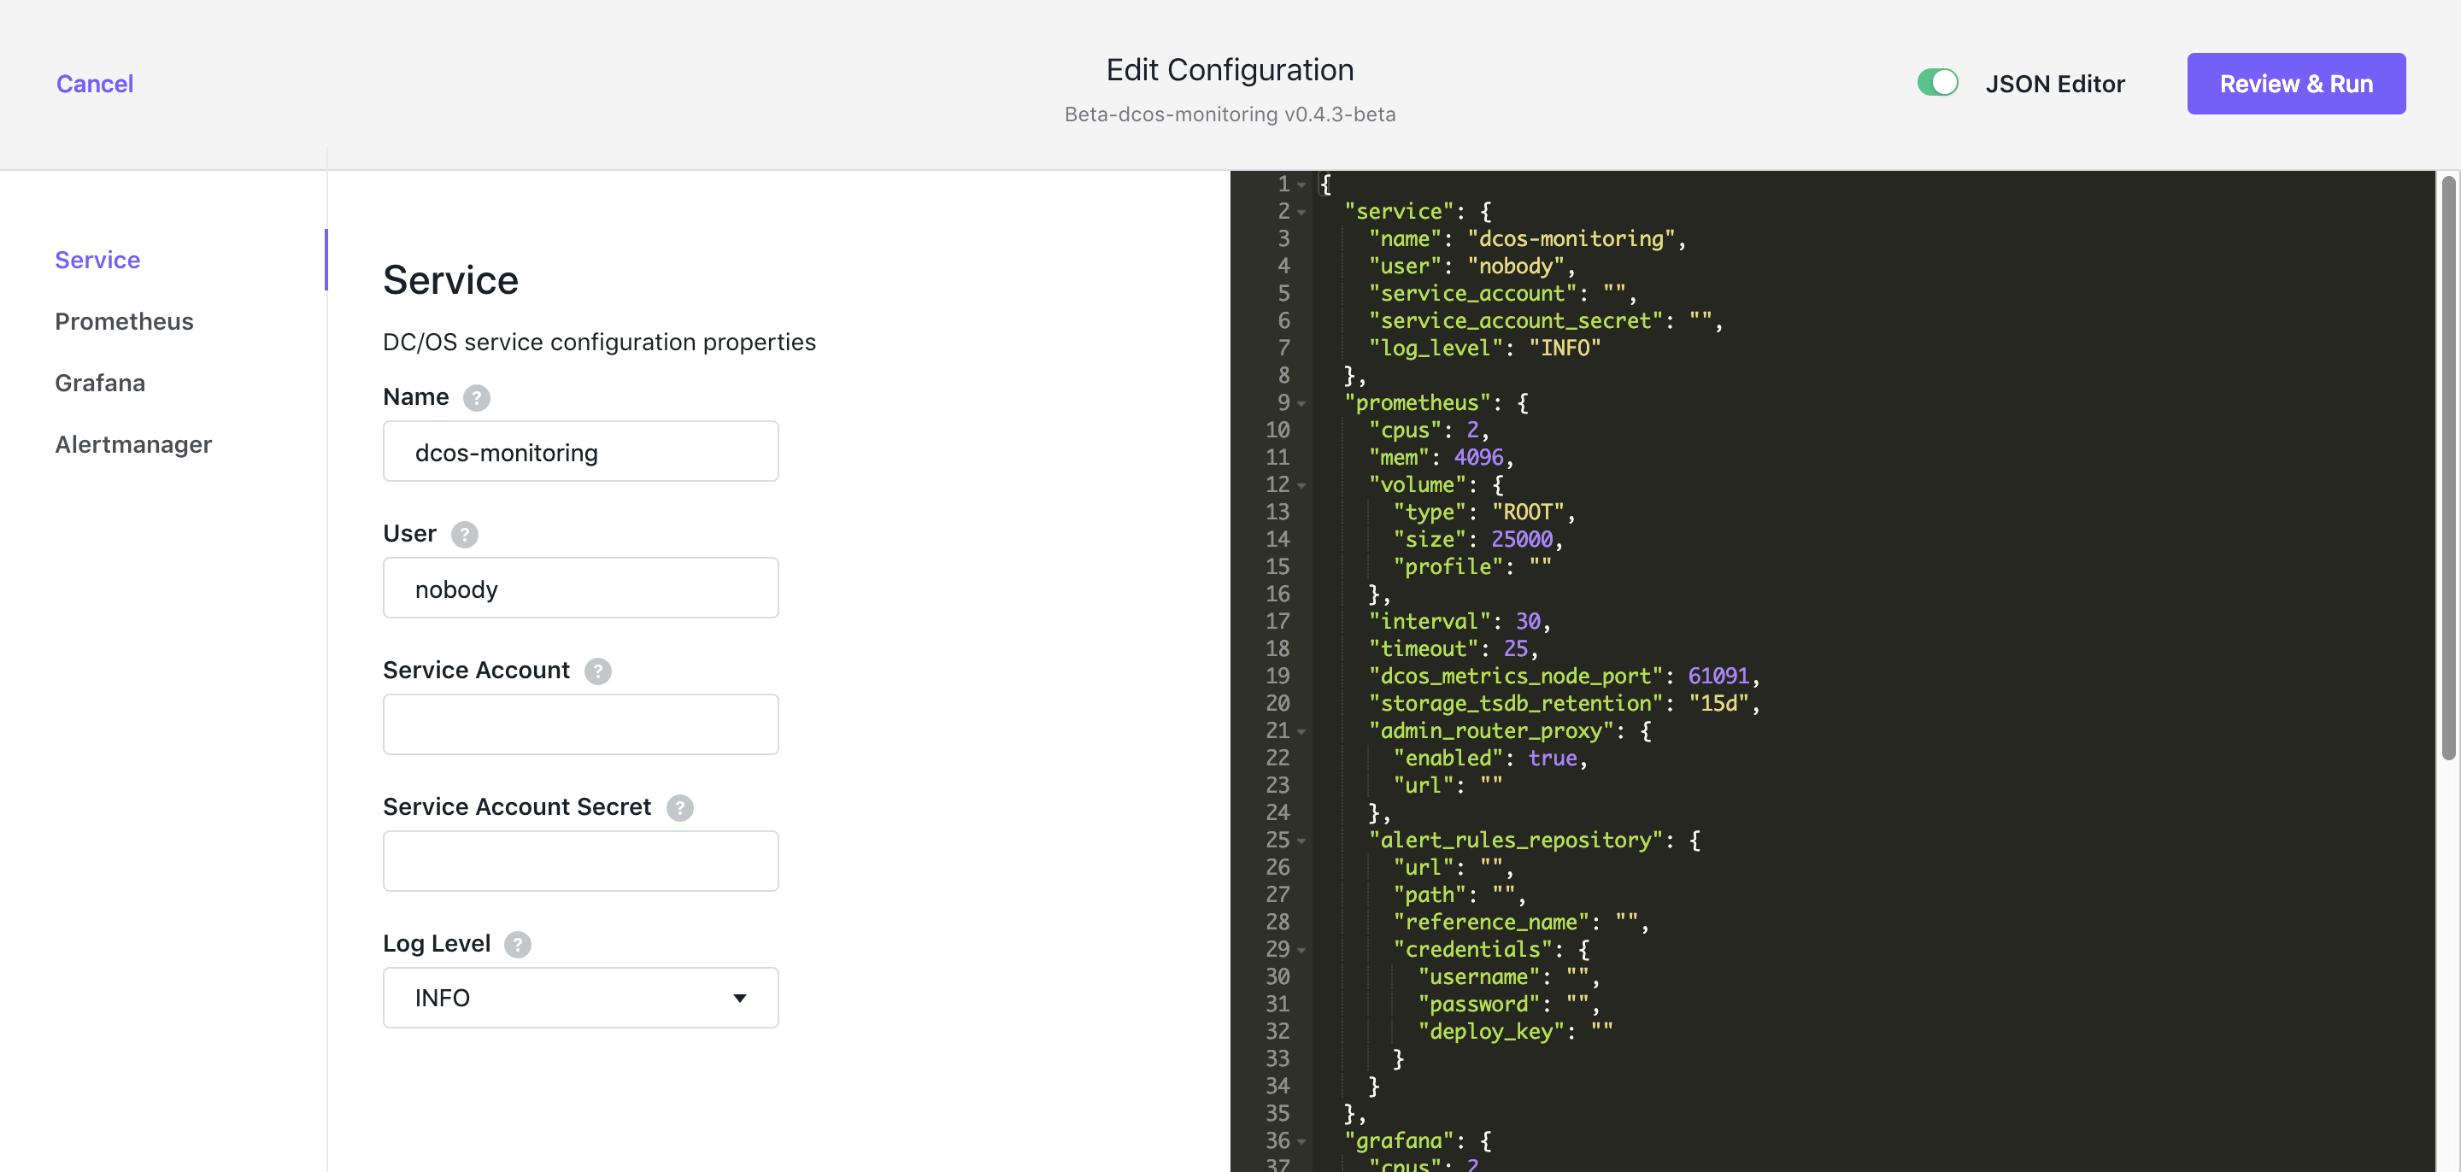Collapse the "prometheus" block fold arrow
The image size is (2461, 1172).
pyautogui.click(x=1302, y=403)
